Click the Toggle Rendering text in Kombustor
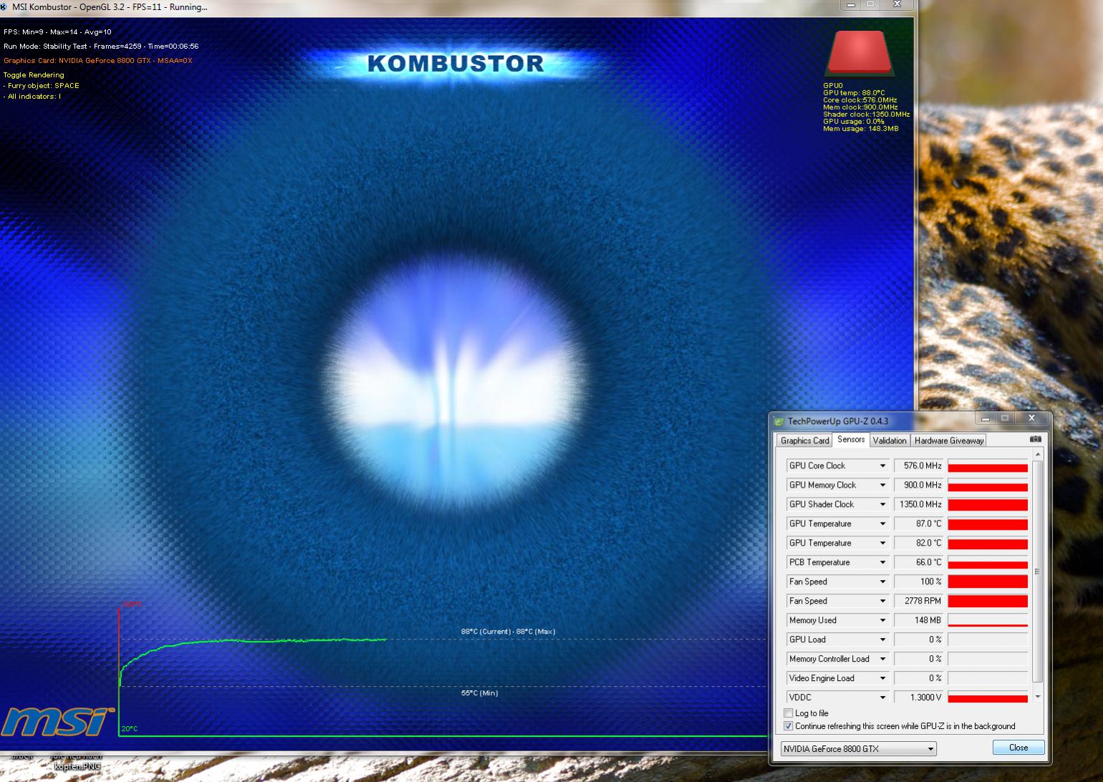Image resolution: width=1103 pixels, height=782 pixels. 34,74
